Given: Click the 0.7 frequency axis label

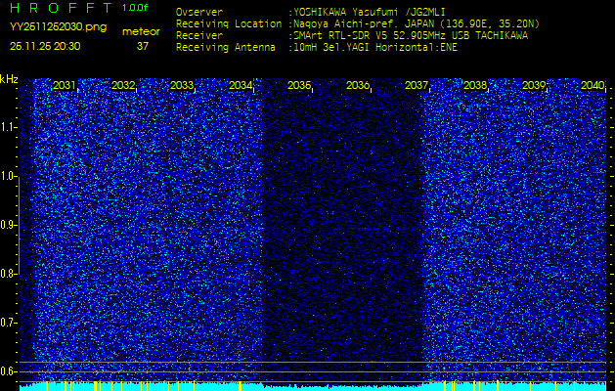Looking at the screenshot, I should (9, 323).
